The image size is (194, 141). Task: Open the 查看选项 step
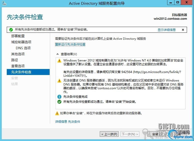pyautogui.click(x=18, y=66)
